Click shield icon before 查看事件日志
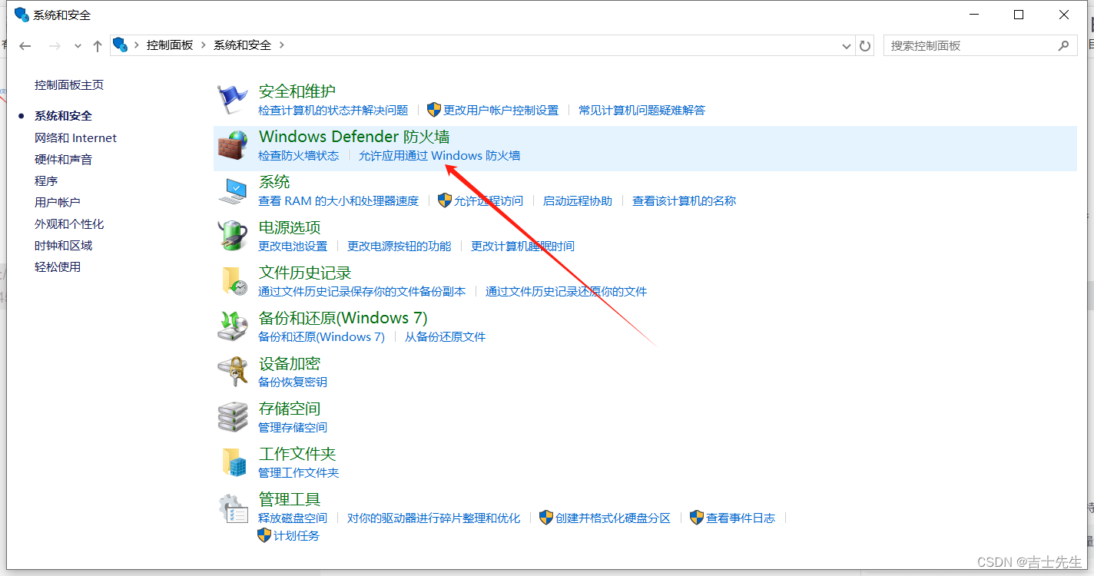The height and width of the screenshot is (576, 1094). click(x=697, y=518)
